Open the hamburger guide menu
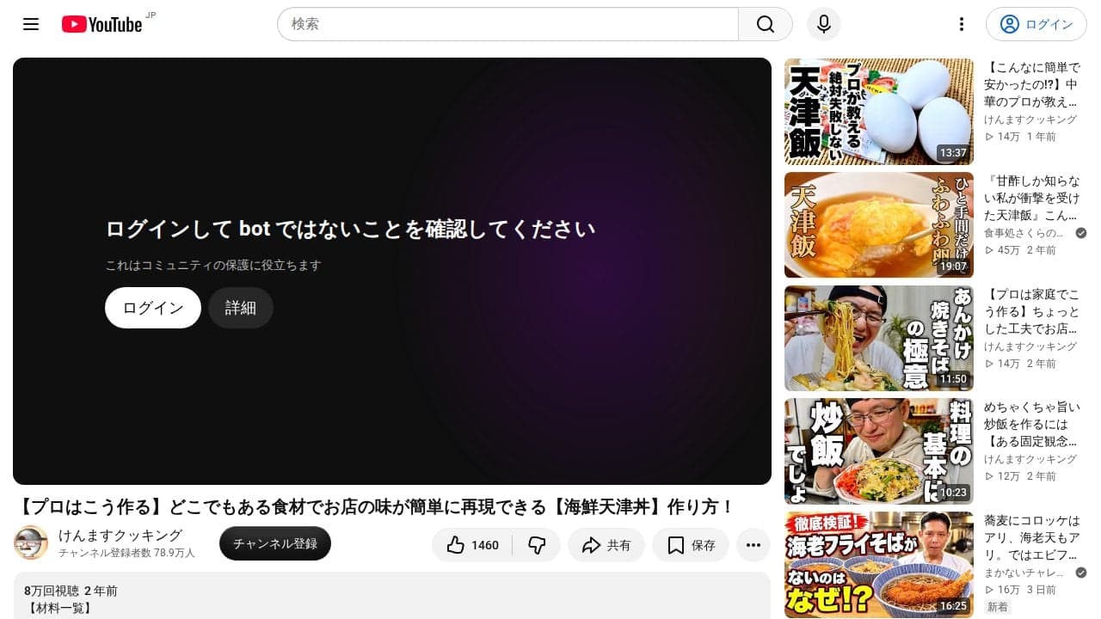The width and height of the screenshot is (1101, 619). pos(31,24)
